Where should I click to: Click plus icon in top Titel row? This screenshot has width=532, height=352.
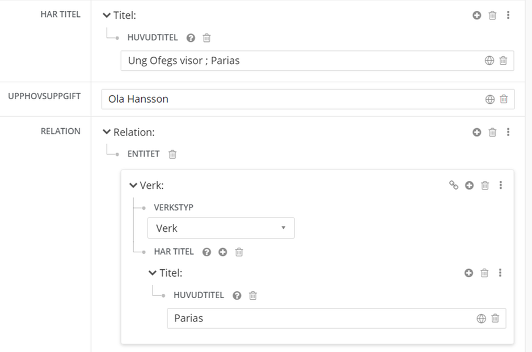coord(476,15)
